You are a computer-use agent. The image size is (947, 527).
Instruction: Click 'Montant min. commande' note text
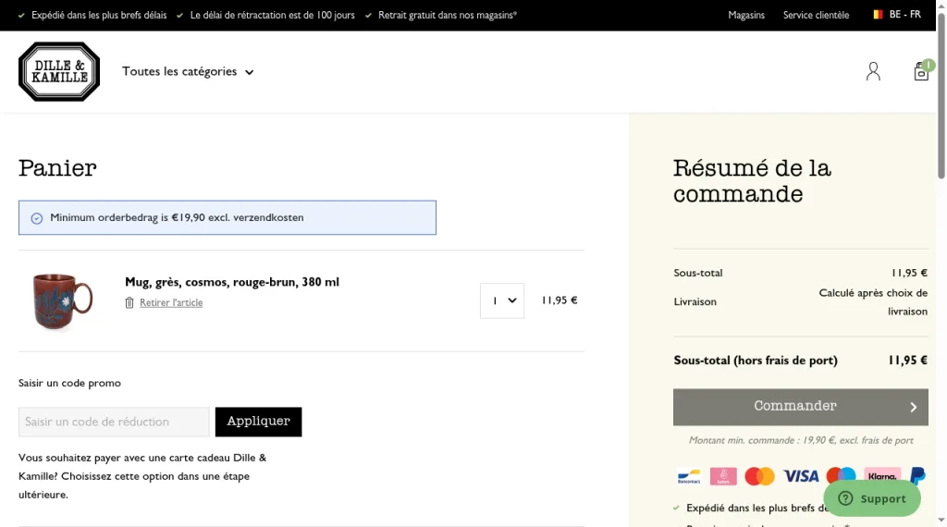pyautogui.click(x=801, y=440)
